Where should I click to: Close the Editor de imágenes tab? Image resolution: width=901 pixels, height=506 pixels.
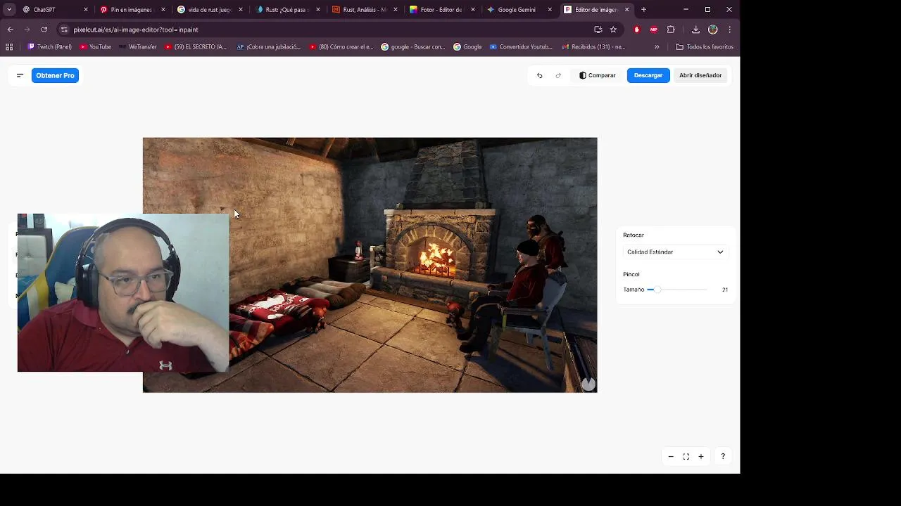[x=626, y=10]
